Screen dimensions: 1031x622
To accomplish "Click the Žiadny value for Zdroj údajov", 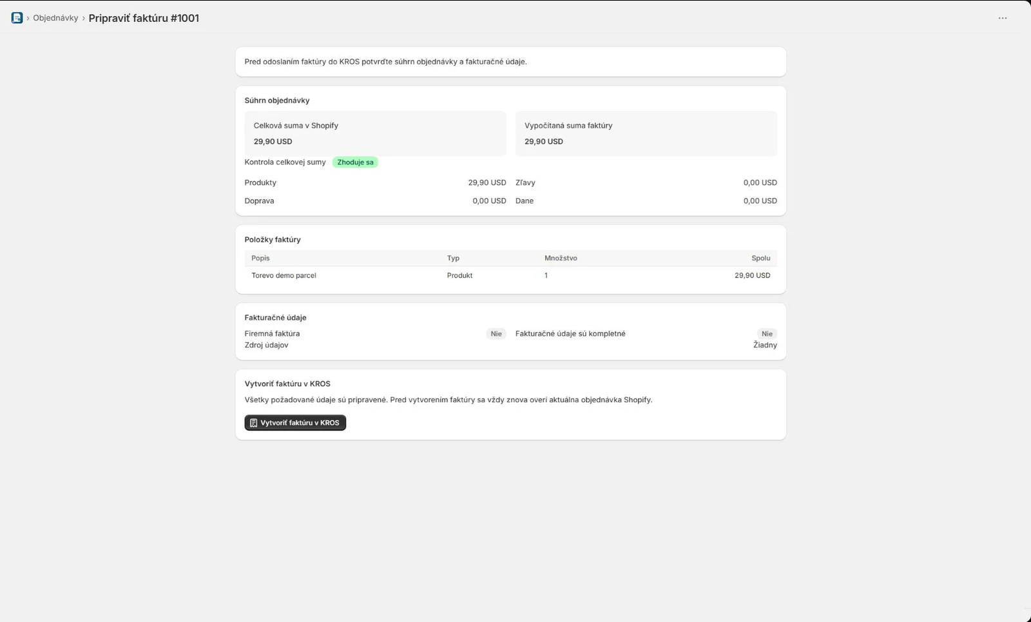I will tap(765, 345).
